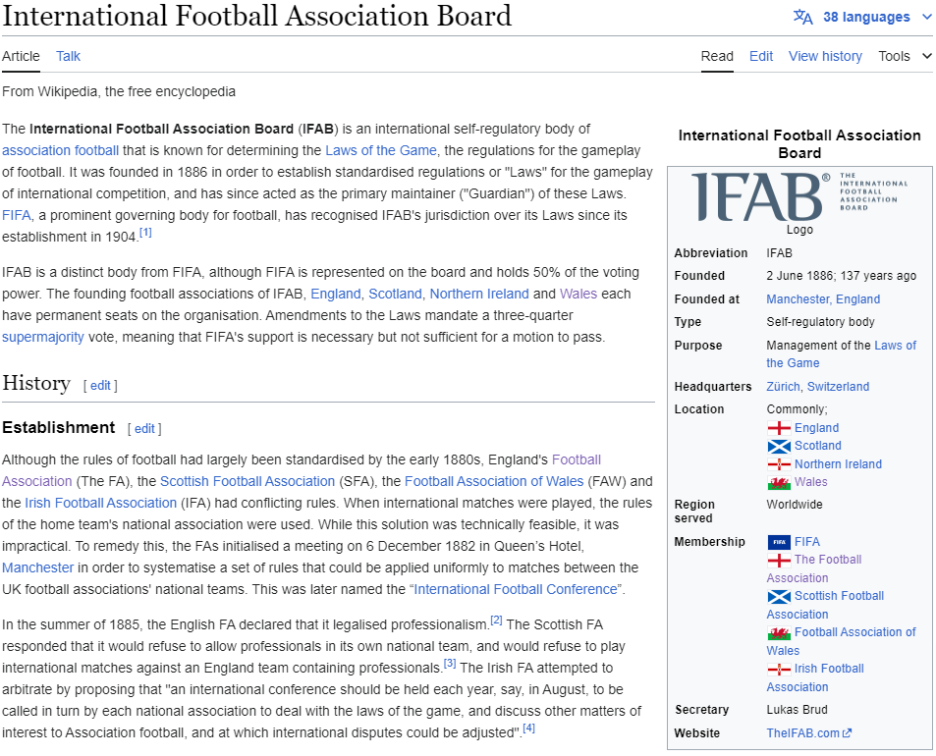
Task: Open the Wales link in the second paragraph
Action: [578, 294]
